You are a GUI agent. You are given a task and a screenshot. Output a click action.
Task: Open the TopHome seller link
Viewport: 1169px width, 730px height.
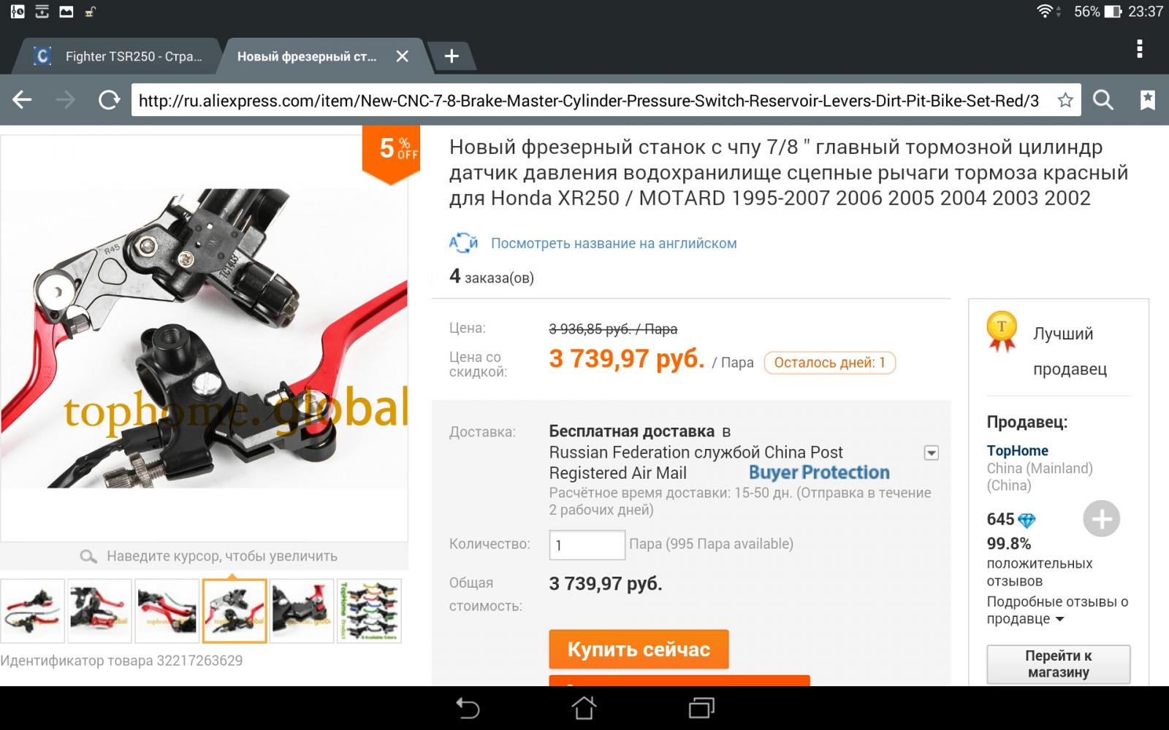coord(1017,450)
